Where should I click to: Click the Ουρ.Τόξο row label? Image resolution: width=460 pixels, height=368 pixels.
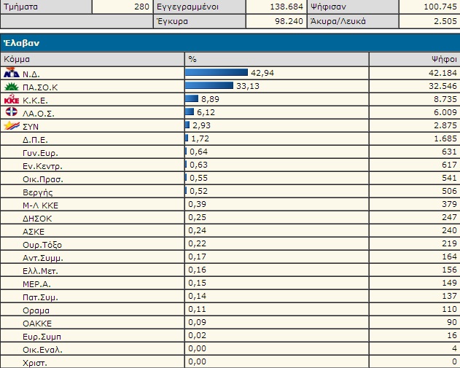42,245
